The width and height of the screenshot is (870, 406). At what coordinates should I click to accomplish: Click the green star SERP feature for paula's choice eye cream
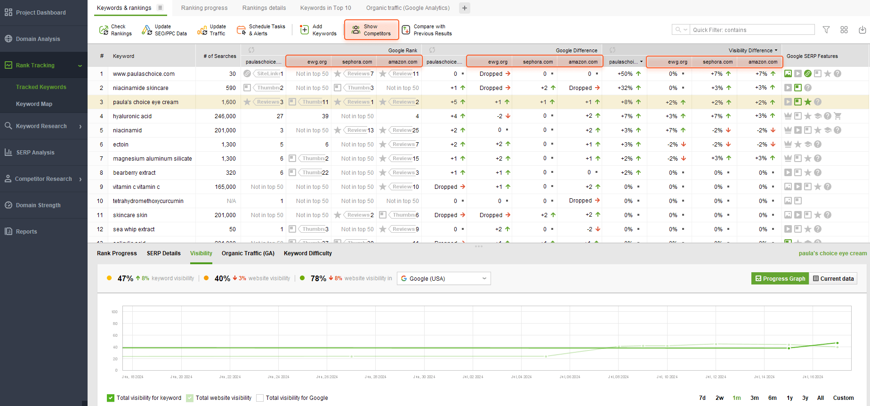pos(808,102)
